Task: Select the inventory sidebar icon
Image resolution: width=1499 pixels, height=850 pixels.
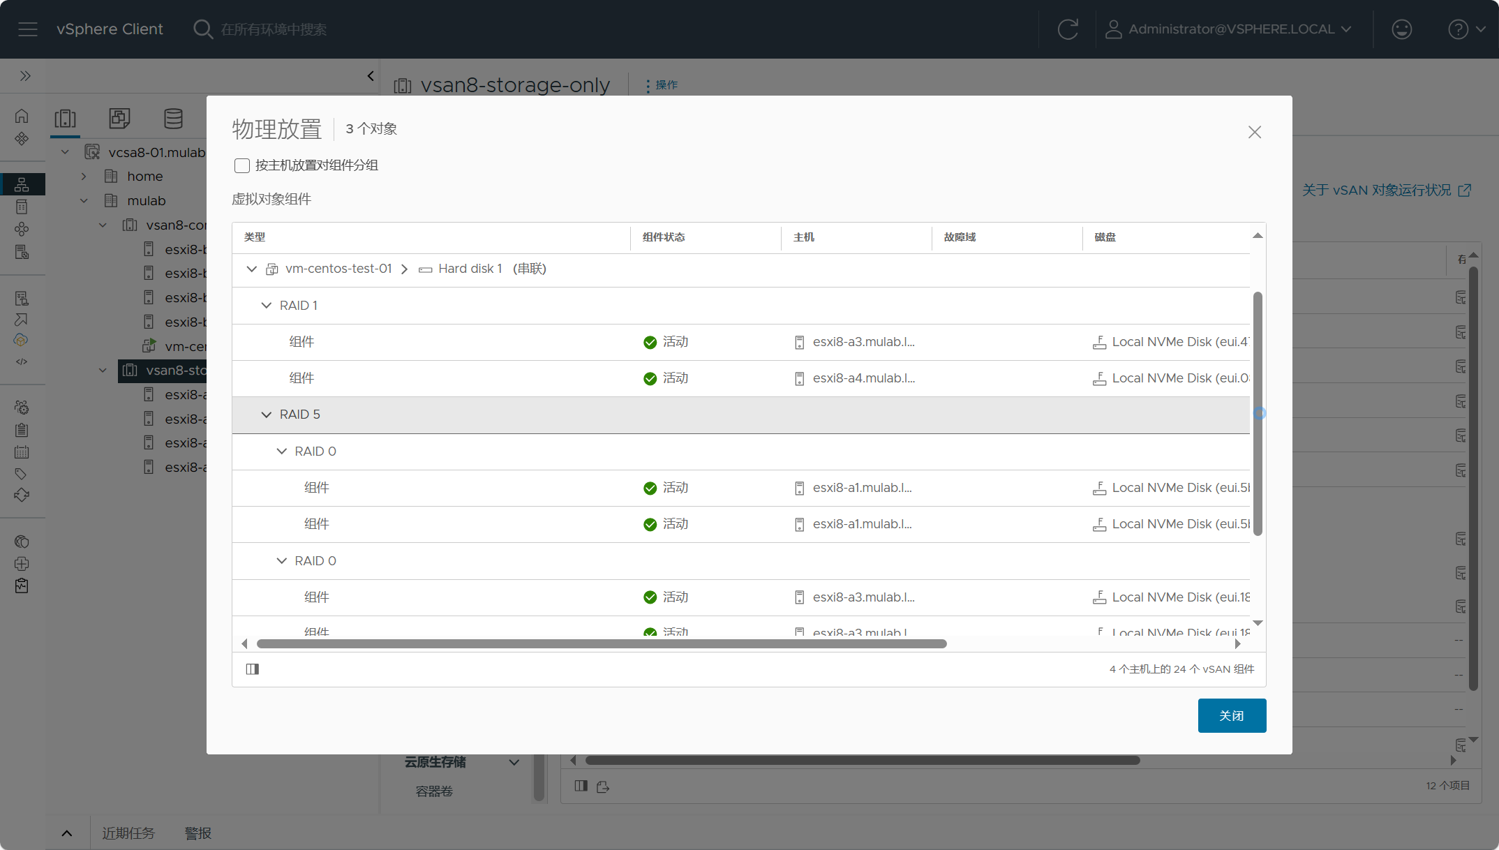Action: (x=22, y=184)
